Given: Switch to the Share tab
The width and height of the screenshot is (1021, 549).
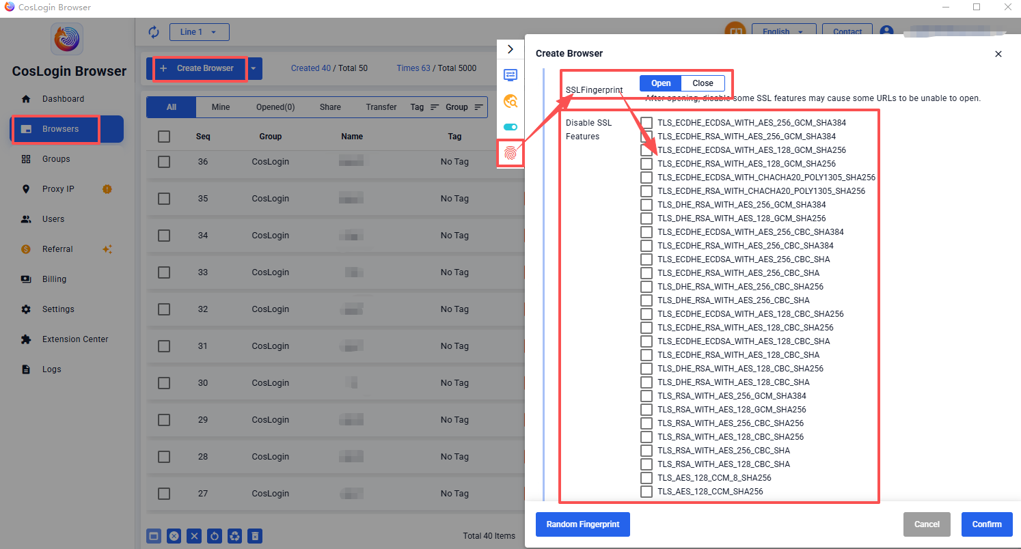Looking at the screenshot, I should coord(330,107).
